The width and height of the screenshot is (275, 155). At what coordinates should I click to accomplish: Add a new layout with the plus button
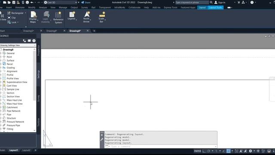35,150
